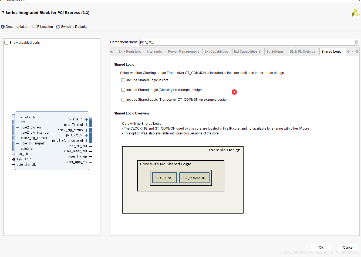The image size is (361, 257).
Task: Open the Ext Capabilities-2 tab
Action: (247, 52)
